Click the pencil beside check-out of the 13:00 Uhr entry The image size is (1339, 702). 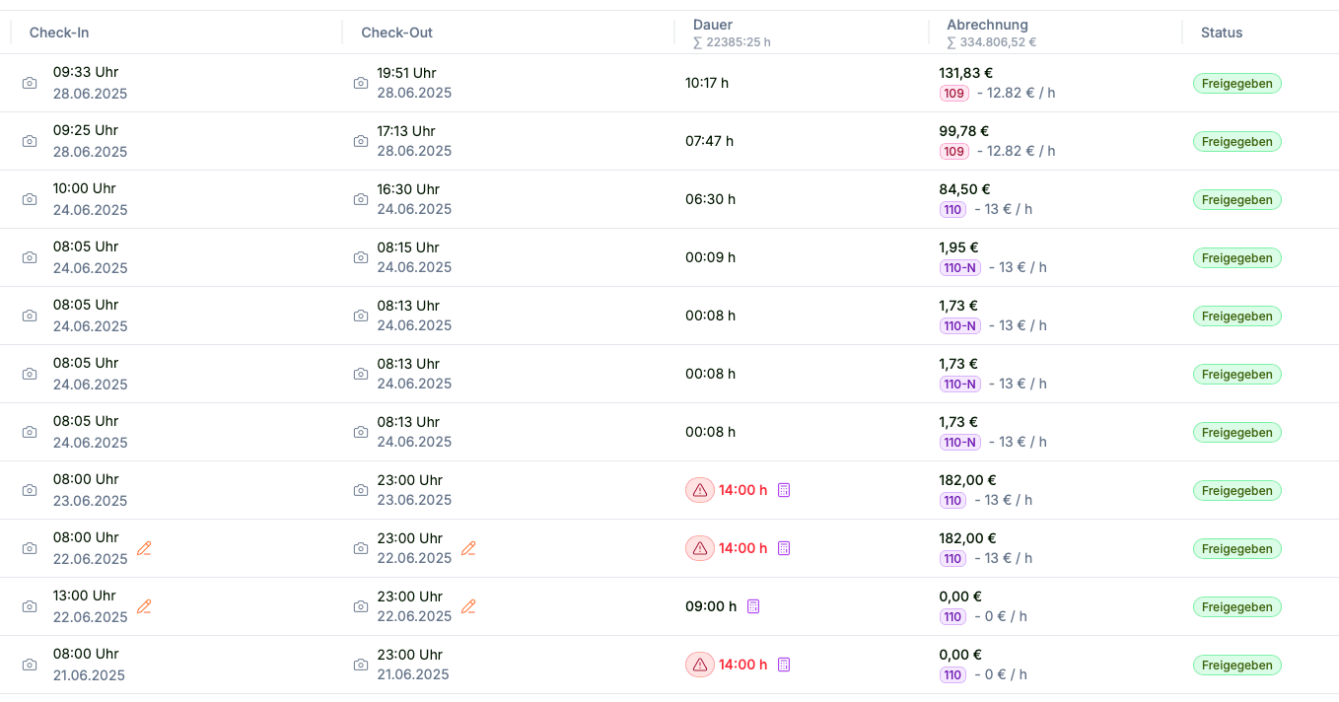pyautogui.click(x=468, y=606)
